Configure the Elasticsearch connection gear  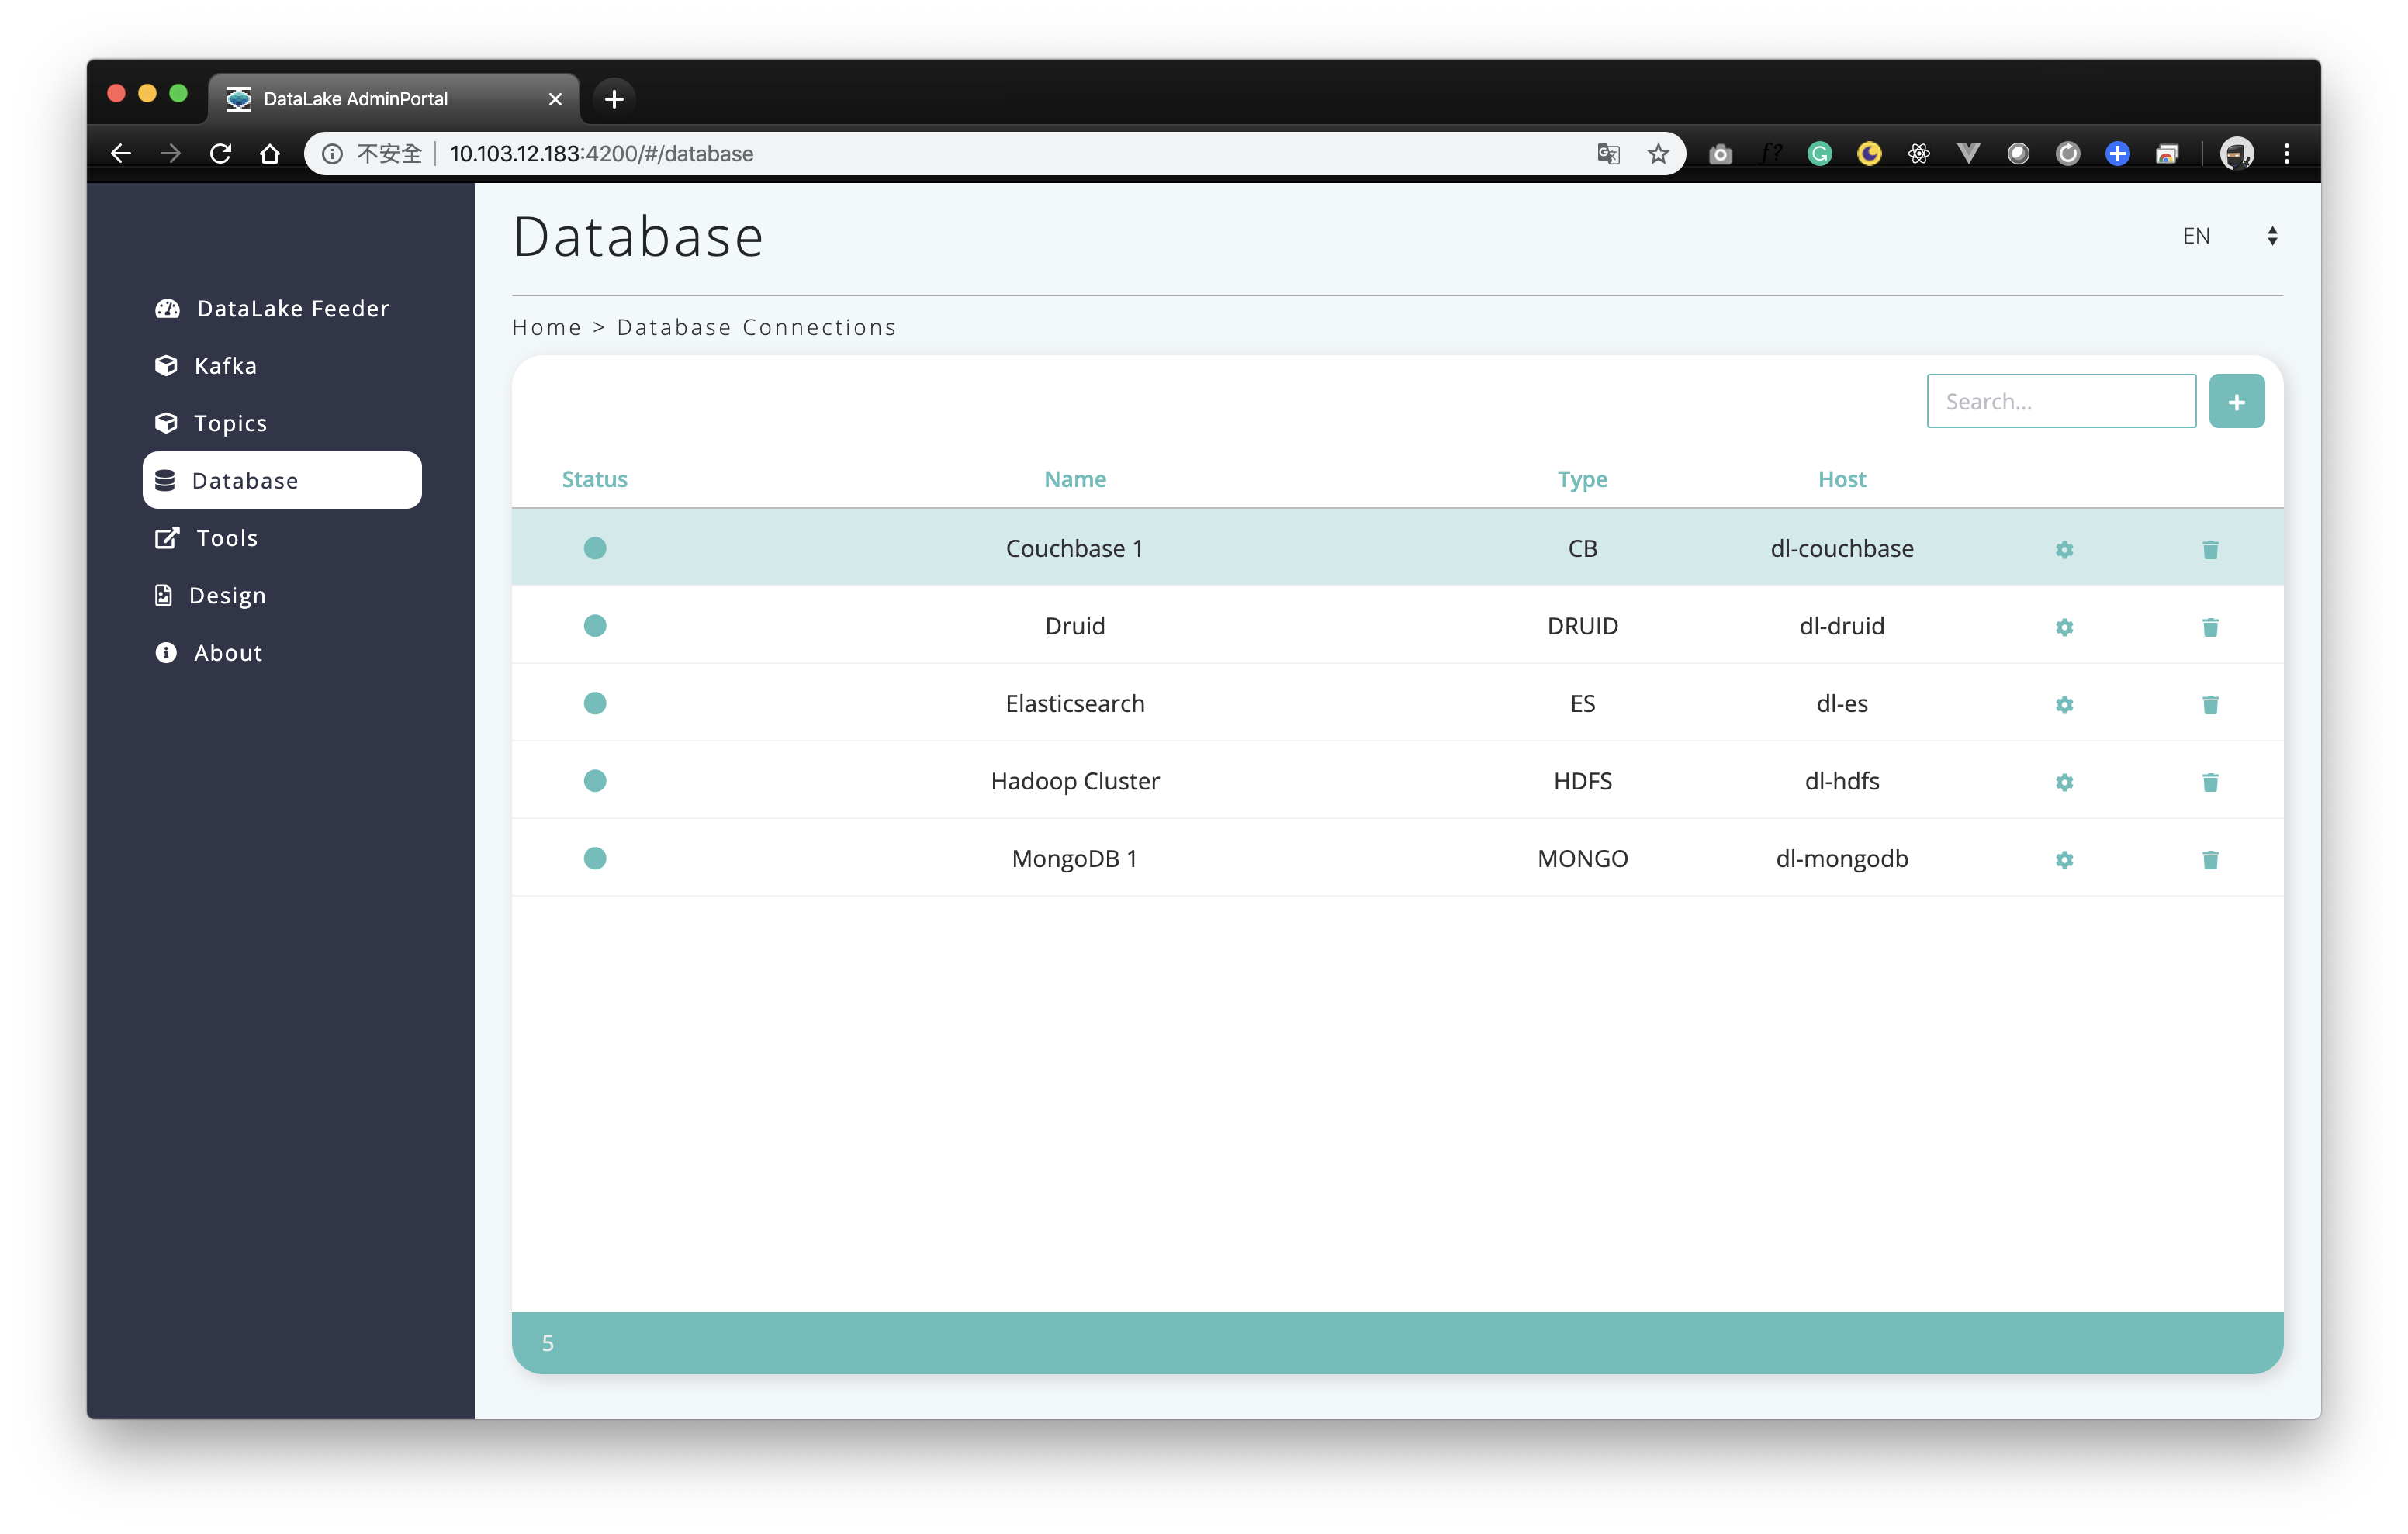point(2064,705)
